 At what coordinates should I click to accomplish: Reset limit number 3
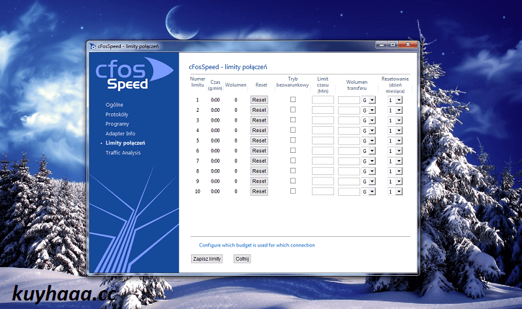coord(259,120)
